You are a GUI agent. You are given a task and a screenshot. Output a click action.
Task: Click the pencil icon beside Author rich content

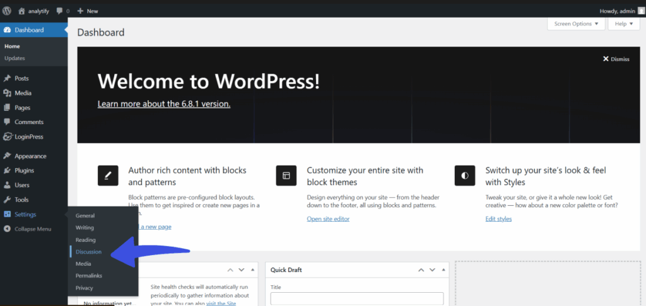click(108, 176)
